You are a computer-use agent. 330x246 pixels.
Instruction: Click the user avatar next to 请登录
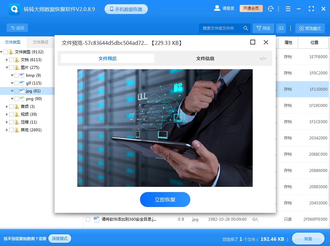tap(217, 8)
